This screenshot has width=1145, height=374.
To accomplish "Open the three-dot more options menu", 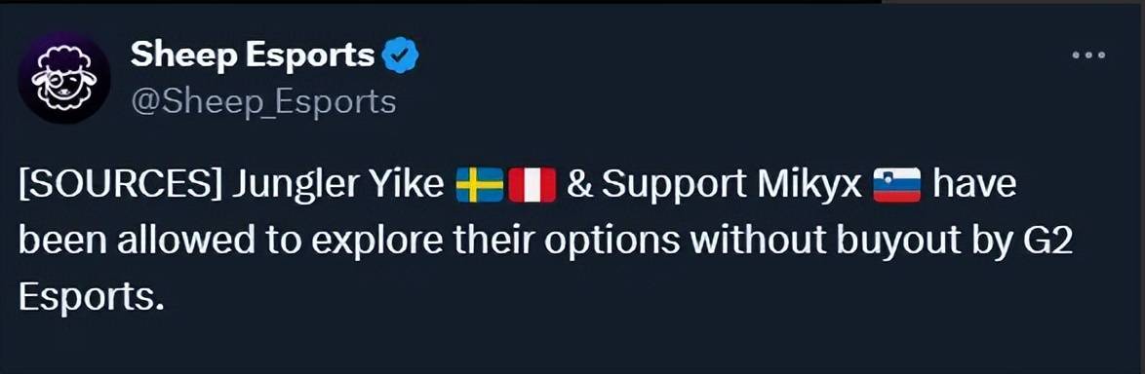I will 1088,55.
